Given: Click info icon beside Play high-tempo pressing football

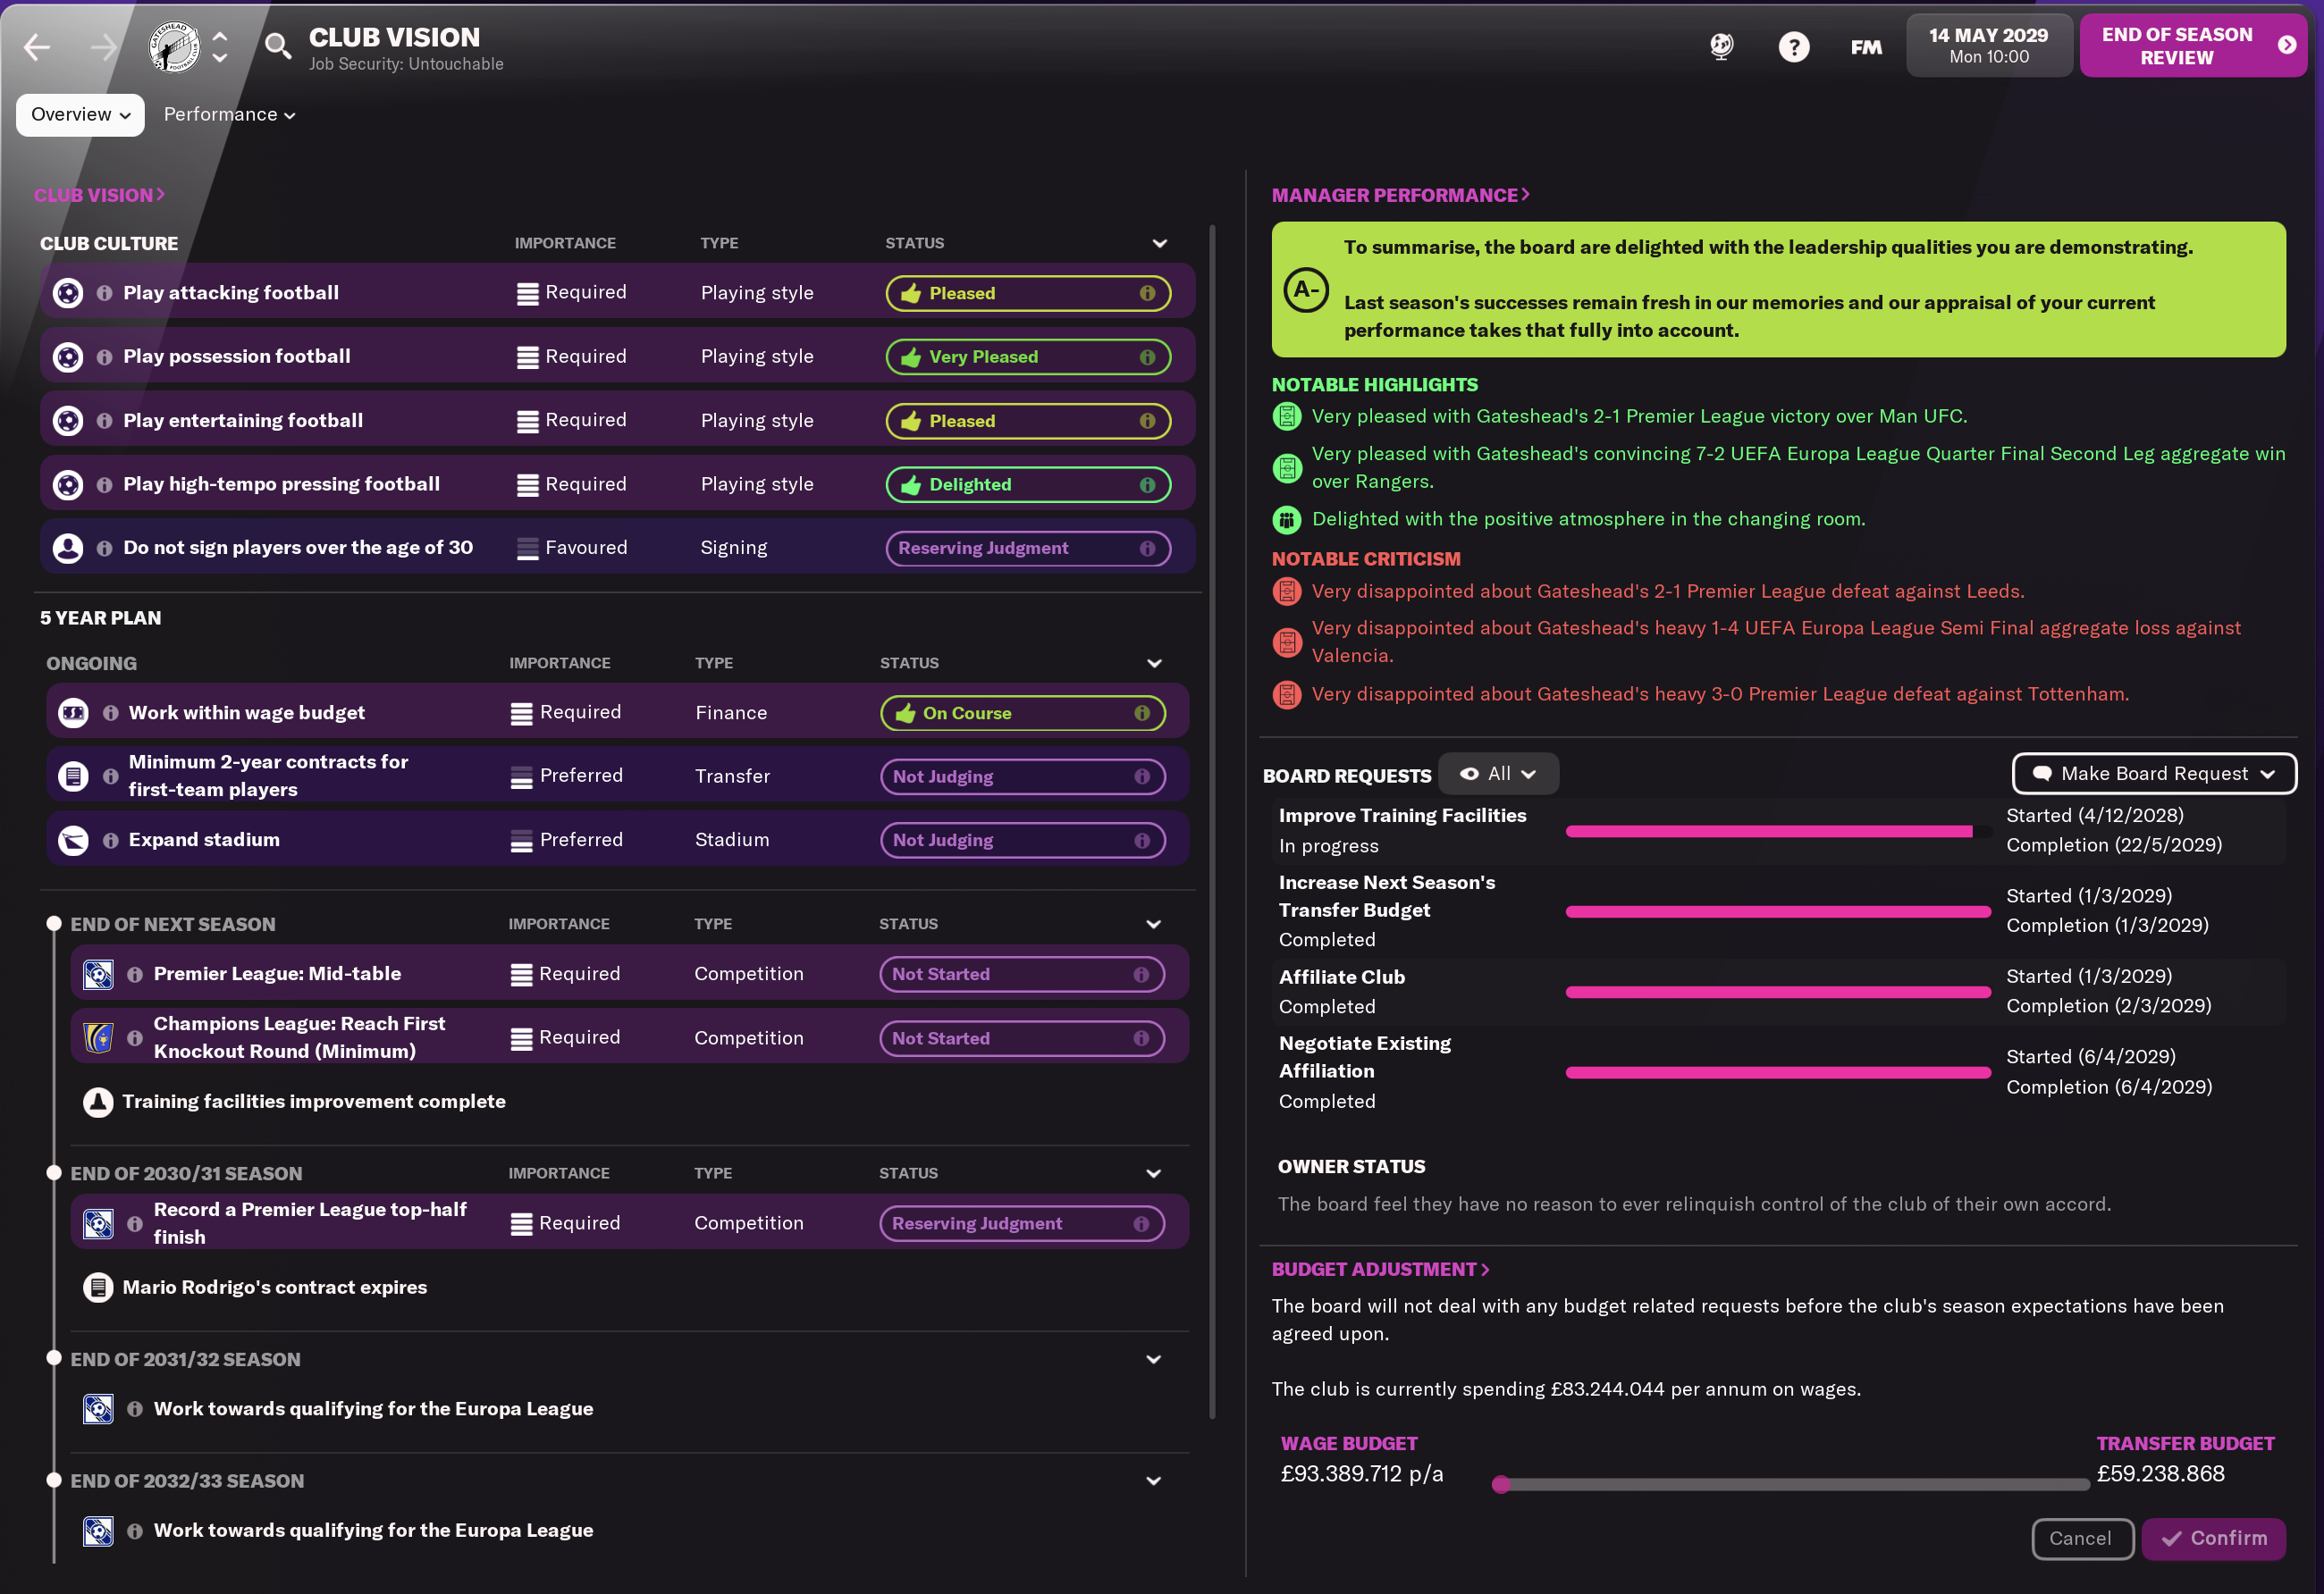Looking at the screenshot, I should pos(104,486).
